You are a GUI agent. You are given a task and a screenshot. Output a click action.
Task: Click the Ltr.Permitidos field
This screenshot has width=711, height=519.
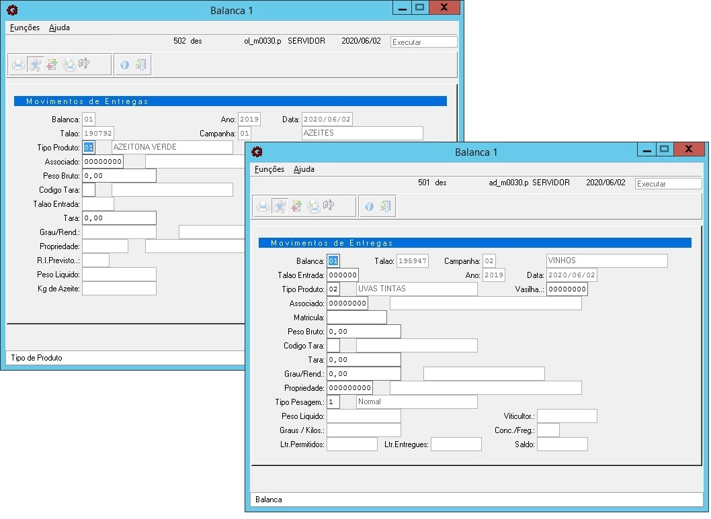click(x=352, y=444)
